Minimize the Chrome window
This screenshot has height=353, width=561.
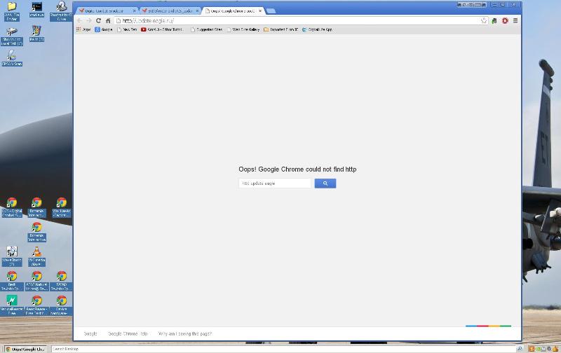[x=494, y=5]
